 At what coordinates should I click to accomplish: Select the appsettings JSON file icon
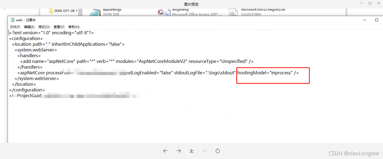tap(95, 12)
